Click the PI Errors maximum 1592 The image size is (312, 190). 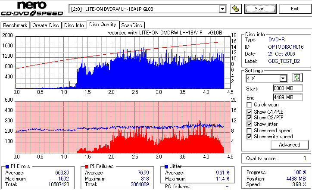pos(63,179)
